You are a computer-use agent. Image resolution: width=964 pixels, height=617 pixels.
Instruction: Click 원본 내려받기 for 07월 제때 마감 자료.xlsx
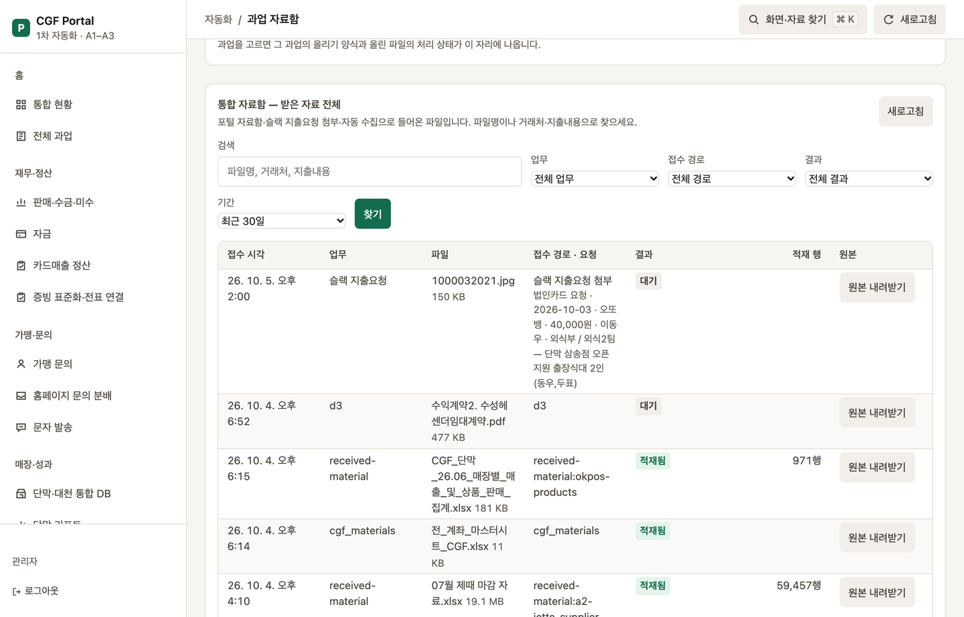pyautogui.click(x=877, y=592)
